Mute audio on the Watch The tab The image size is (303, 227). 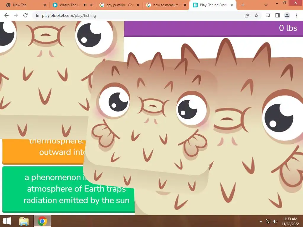click(85, 5)
